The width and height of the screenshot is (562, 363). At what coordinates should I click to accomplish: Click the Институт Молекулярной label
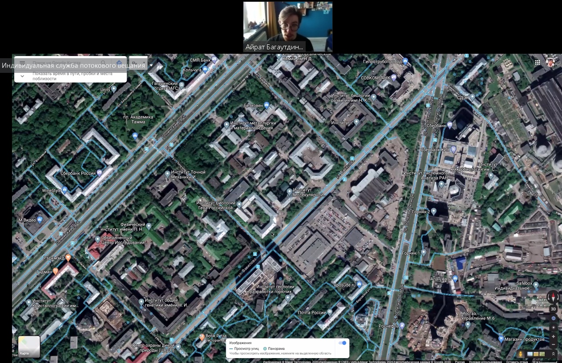click(x=309, y=192)
